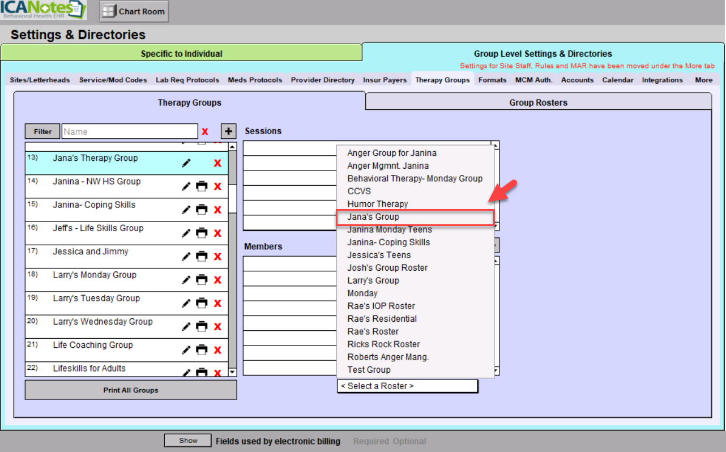Switch to the Group Rosters tab
The height and width of the screenshot is (452, 726).
(538, 103)
